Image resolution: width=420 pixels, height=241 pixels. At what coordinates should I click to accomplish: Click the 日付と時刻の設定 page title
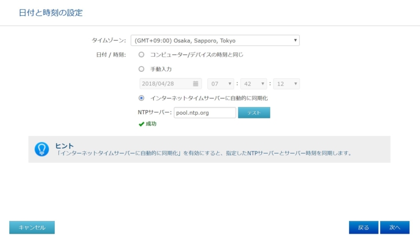[51, 13]
